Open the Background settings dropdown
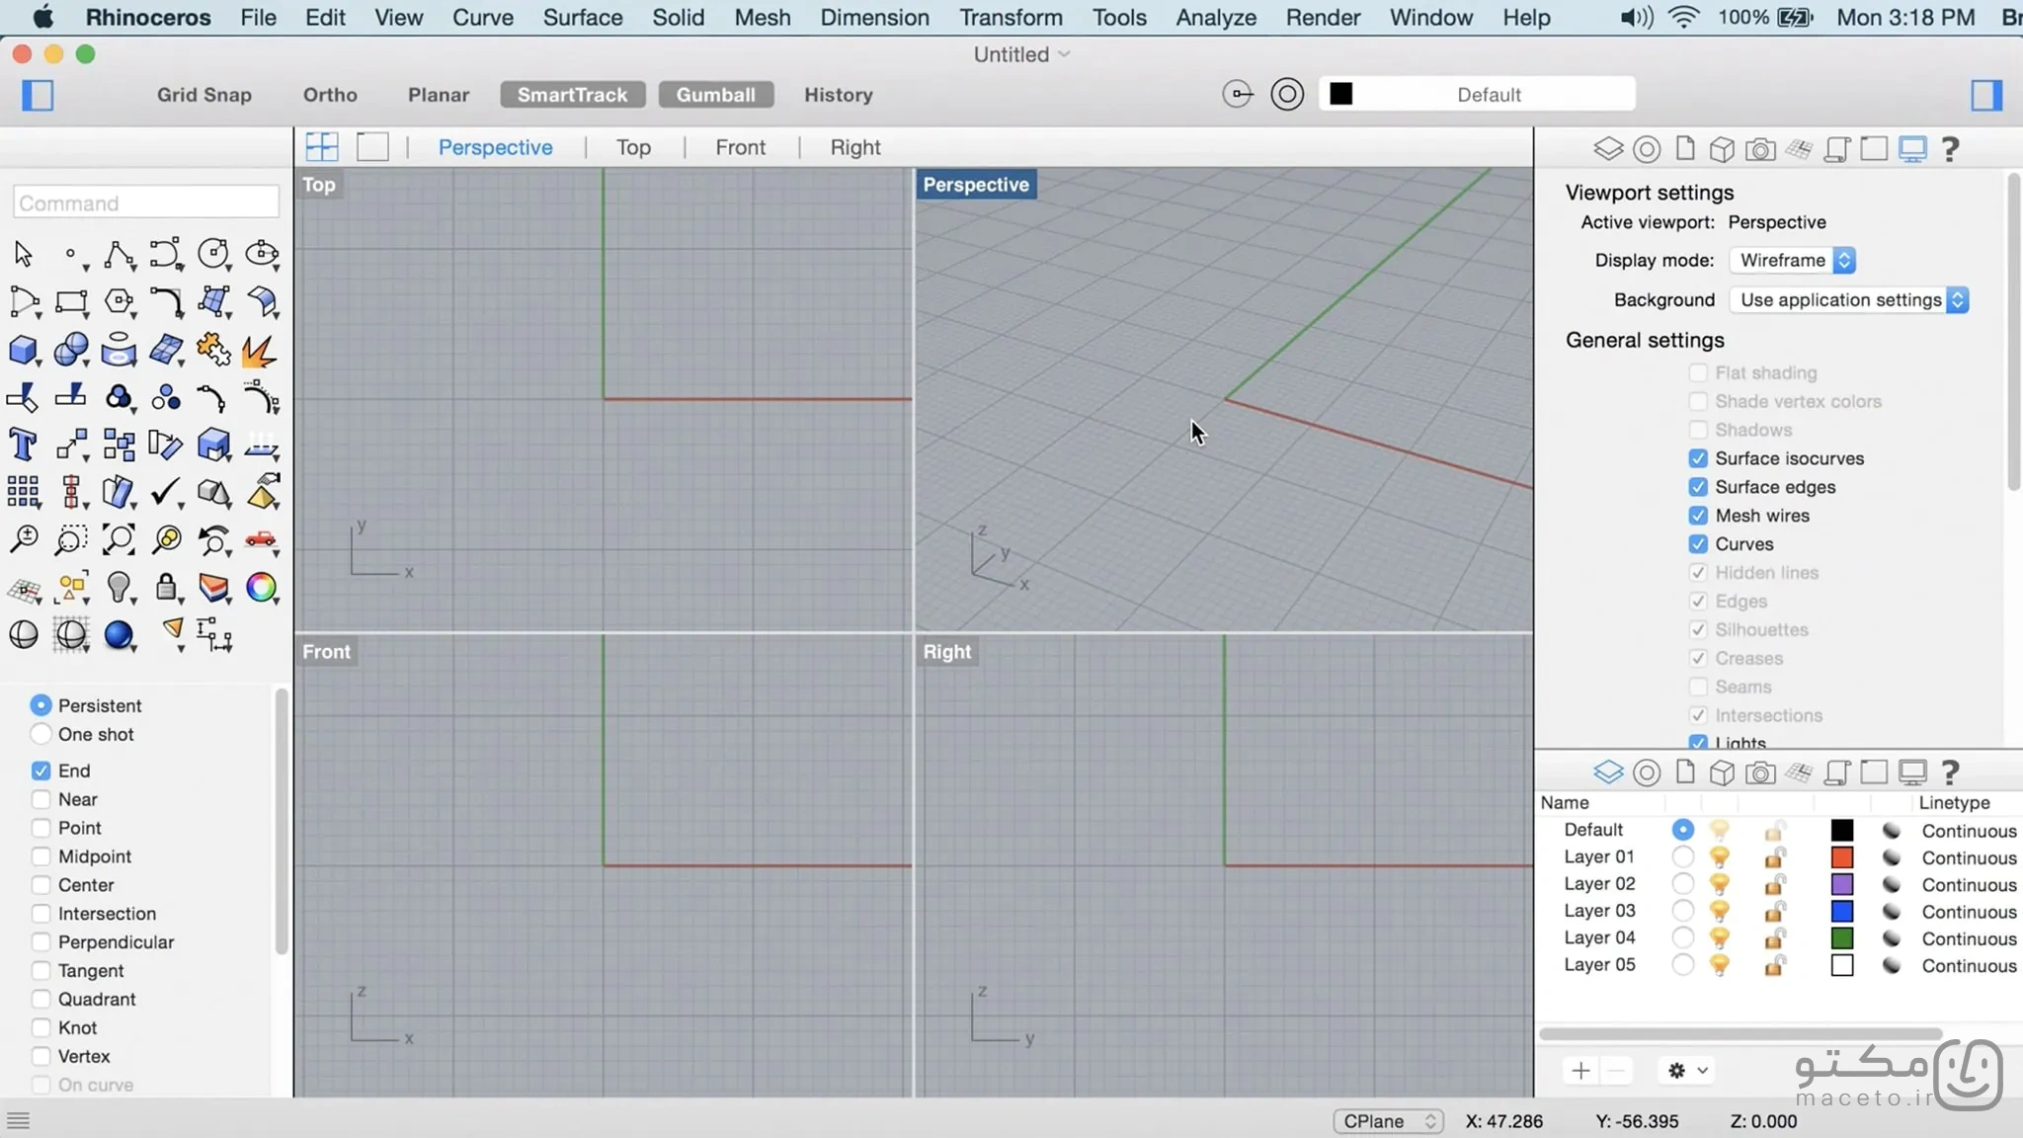The height and width of the screenshot is (1138, 2023). [1849, 300]
